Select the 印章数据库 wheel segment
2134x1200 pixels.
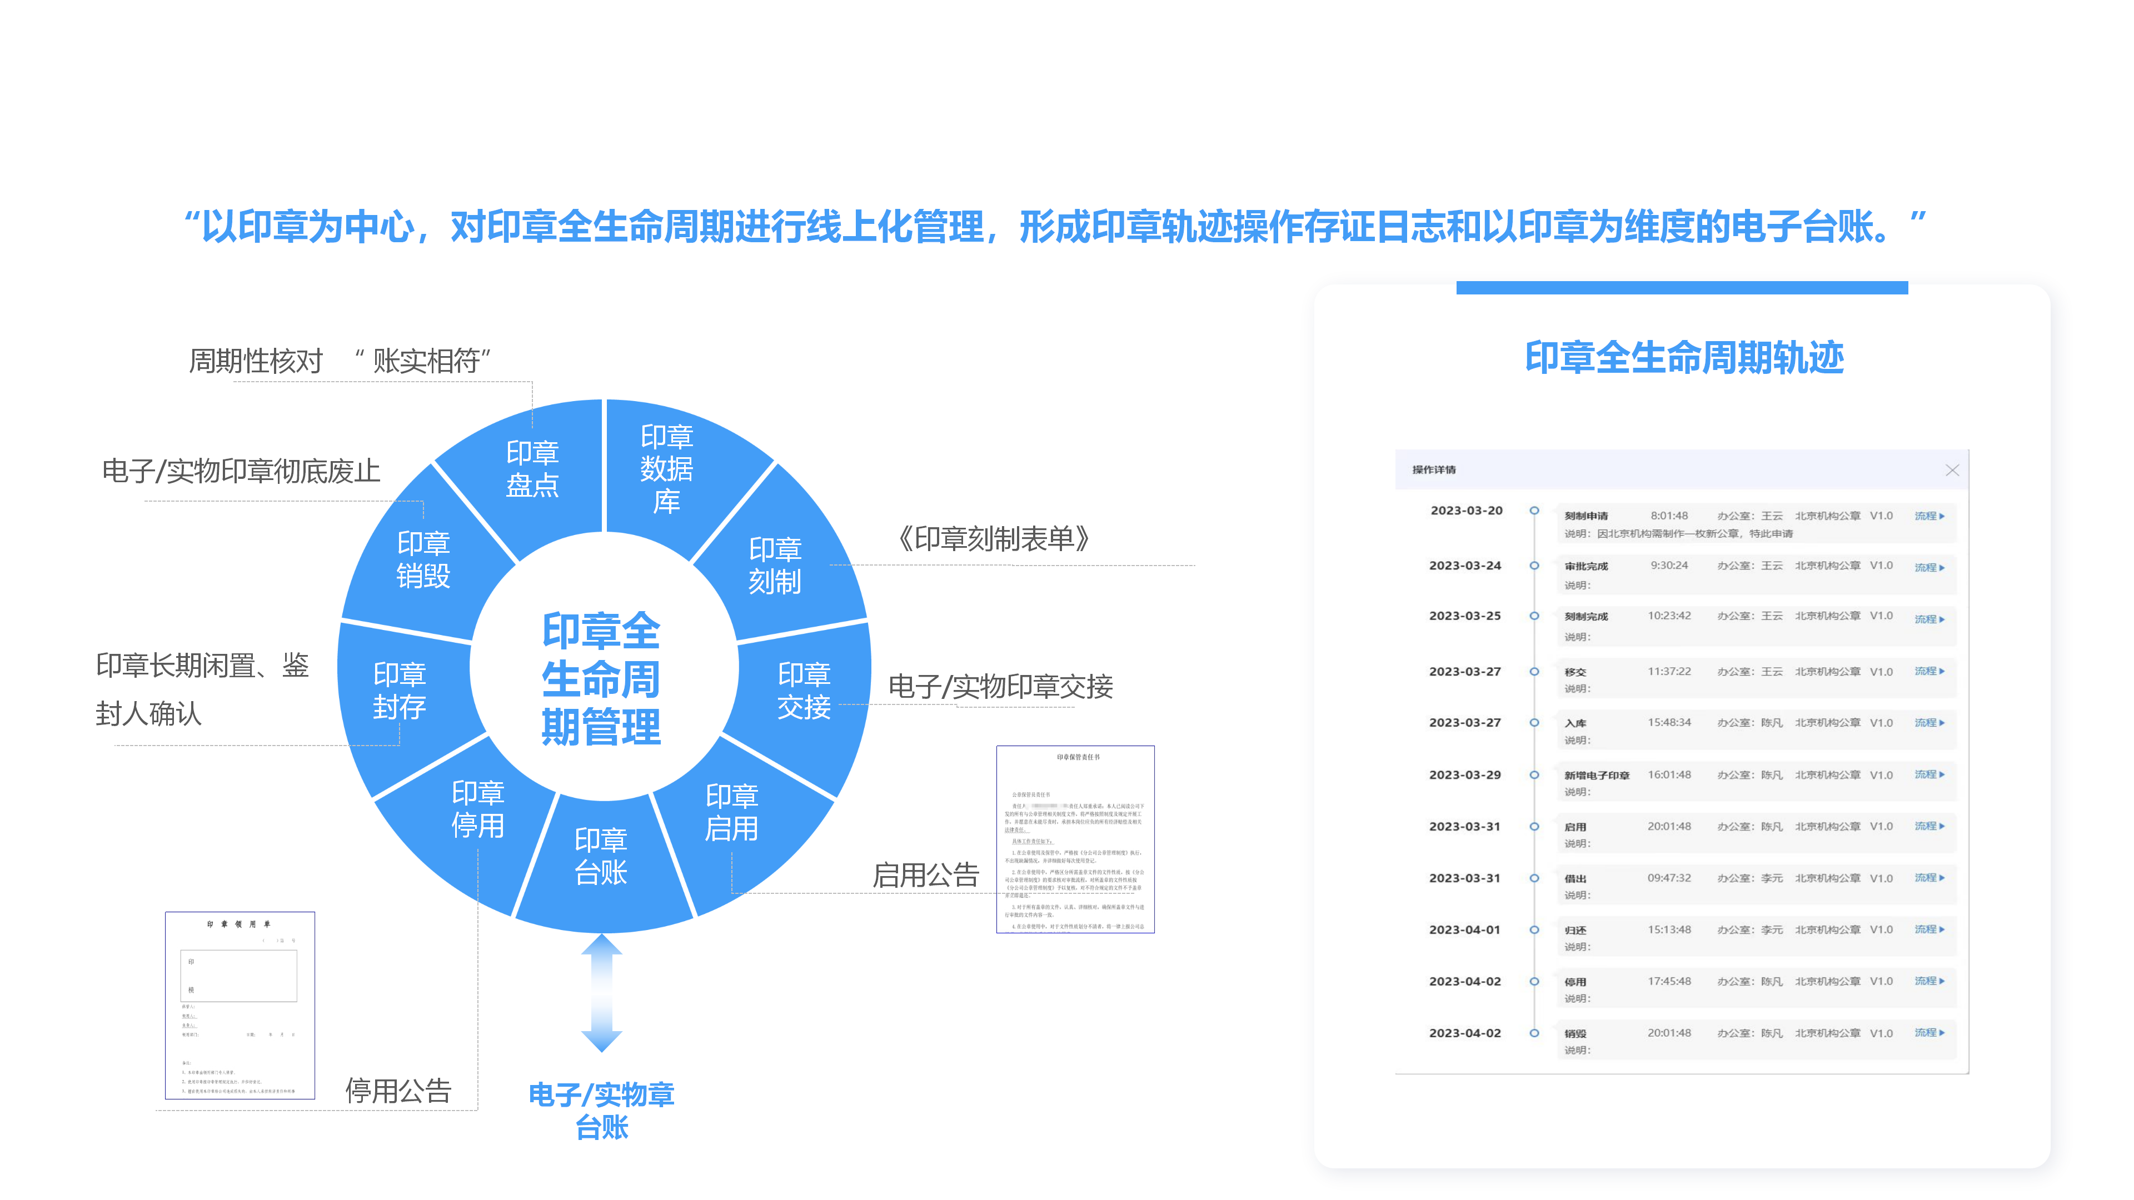[666, 469]
